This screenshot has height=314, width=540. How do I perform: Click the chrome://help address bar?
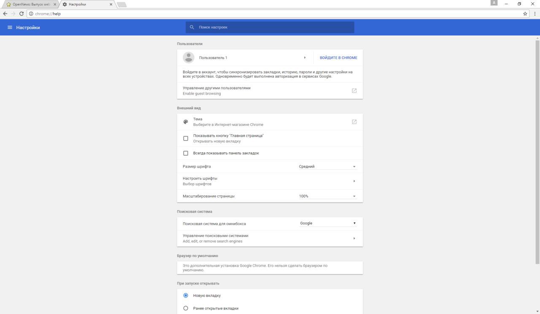pos(278,14)
